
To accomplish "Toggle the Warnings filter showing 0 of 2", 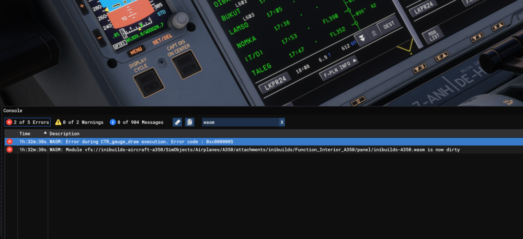I will tap(79, 122).
